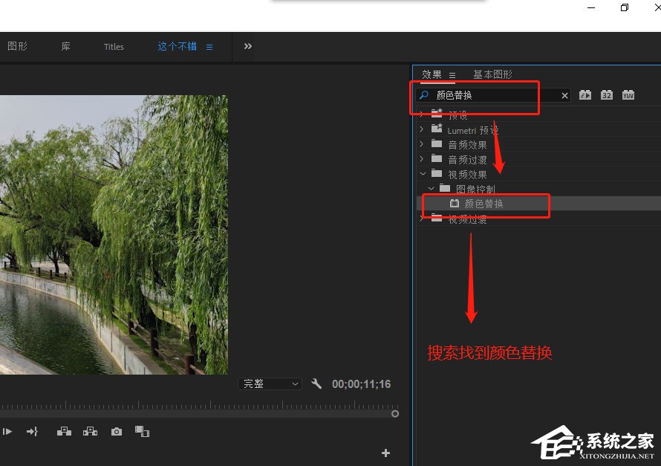The width and height of the screenshot is (661, 466).
Task: Click the search magnifier in the Effects panel
Action: 423,95
